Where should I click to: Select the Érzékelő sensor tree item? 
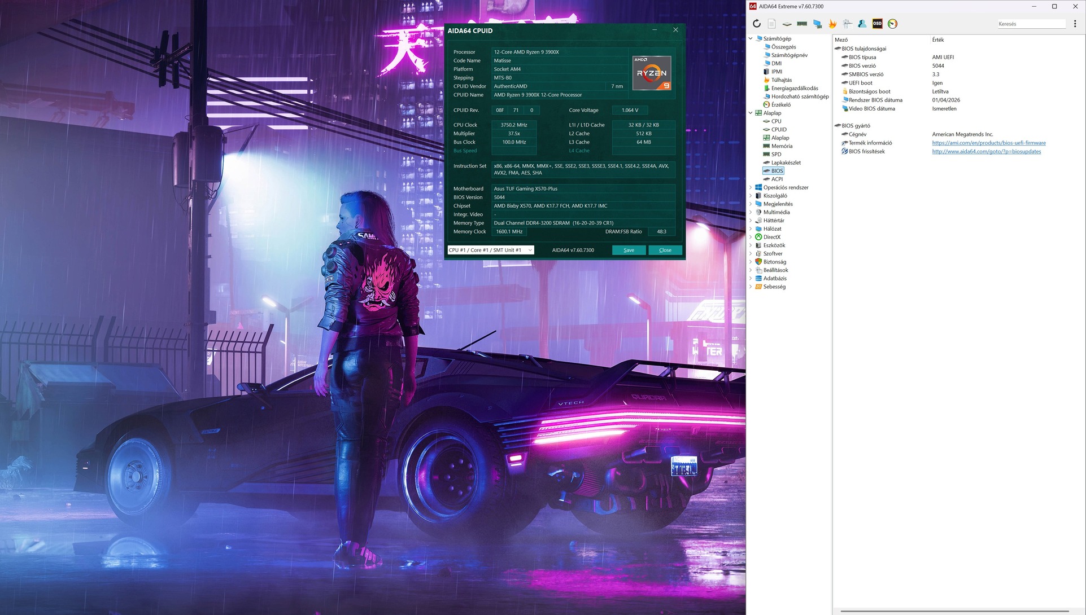pos(780,105)
